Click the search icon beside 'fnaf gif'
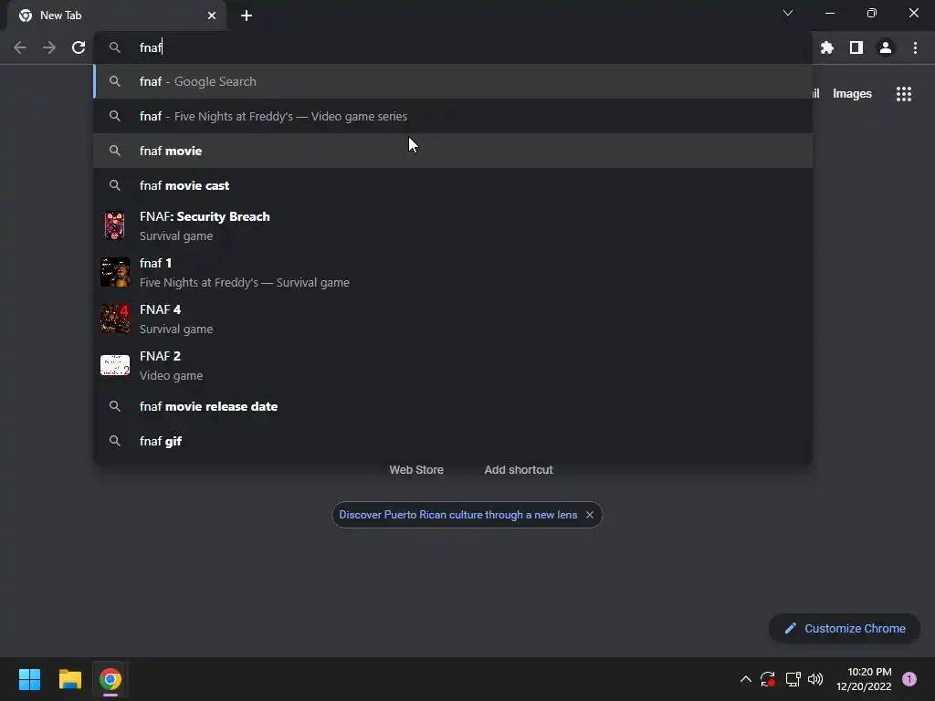This screenshot has width=935, height=701. tap(115, 441)
